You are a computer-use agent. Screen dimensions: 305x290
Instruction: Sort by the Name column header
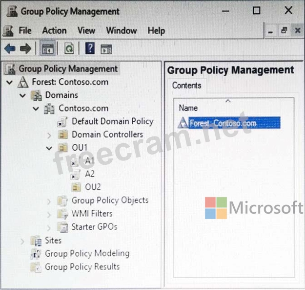point(188,108)
